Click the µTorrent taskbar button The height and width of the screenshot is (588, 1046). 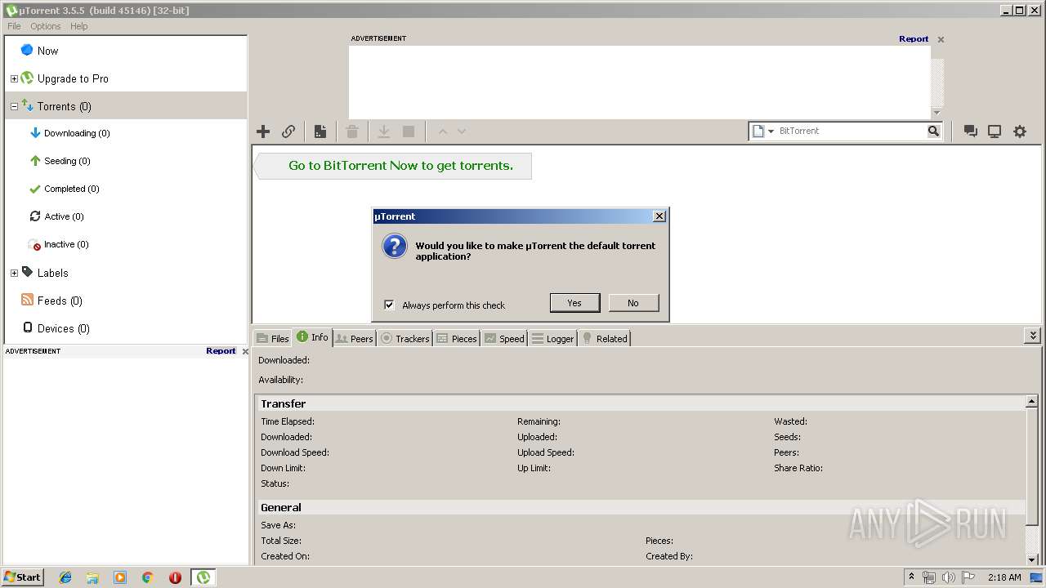point(203,577)
